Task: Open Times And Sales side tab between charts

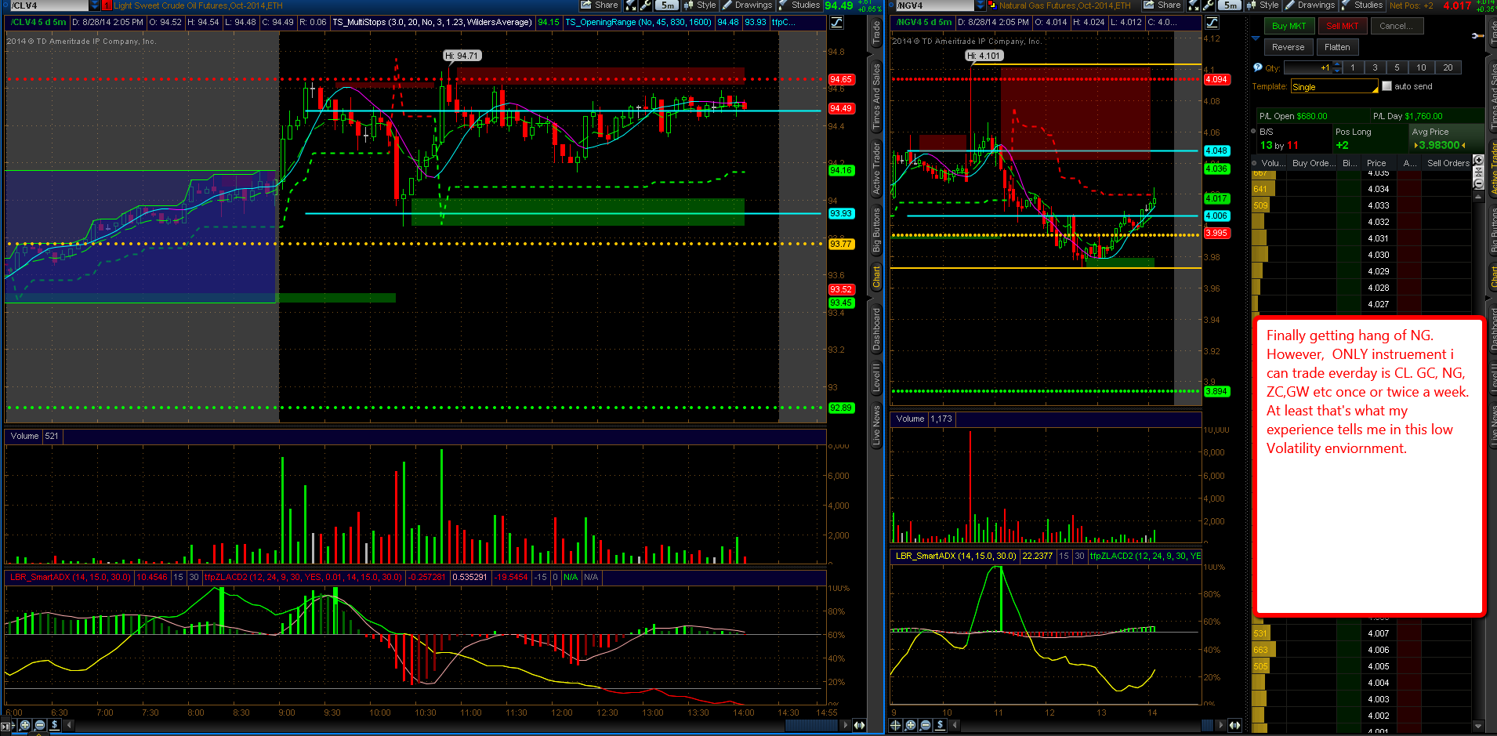Action: pyautogui.click(x=876, y=97)
